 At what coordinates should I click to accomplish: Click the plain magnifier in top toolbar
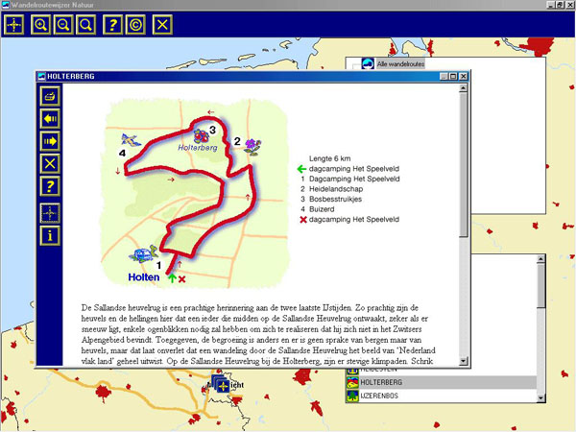[86, 24]
